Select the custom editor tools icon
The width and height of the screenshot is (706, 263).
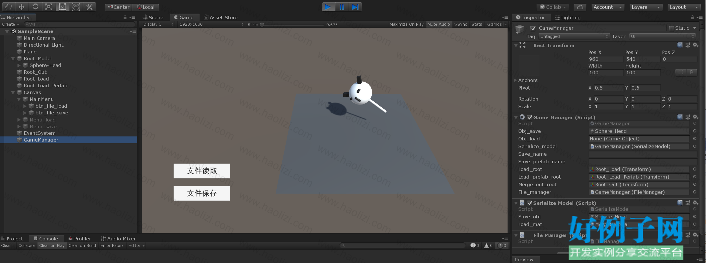click(x=89, y=7)
